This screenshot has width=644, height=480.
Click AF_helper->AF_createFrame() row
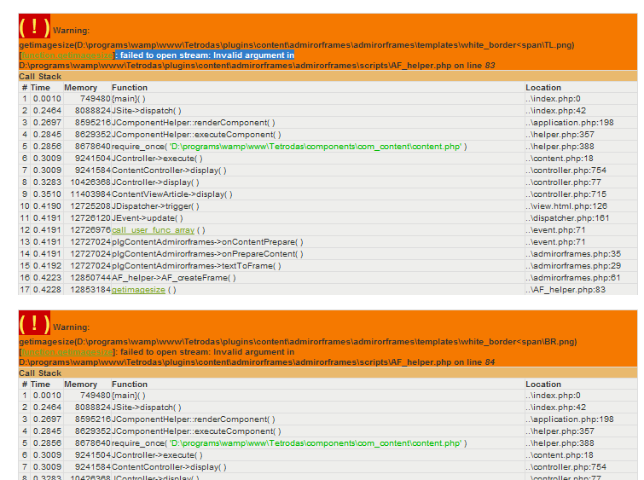coord(174,278)
